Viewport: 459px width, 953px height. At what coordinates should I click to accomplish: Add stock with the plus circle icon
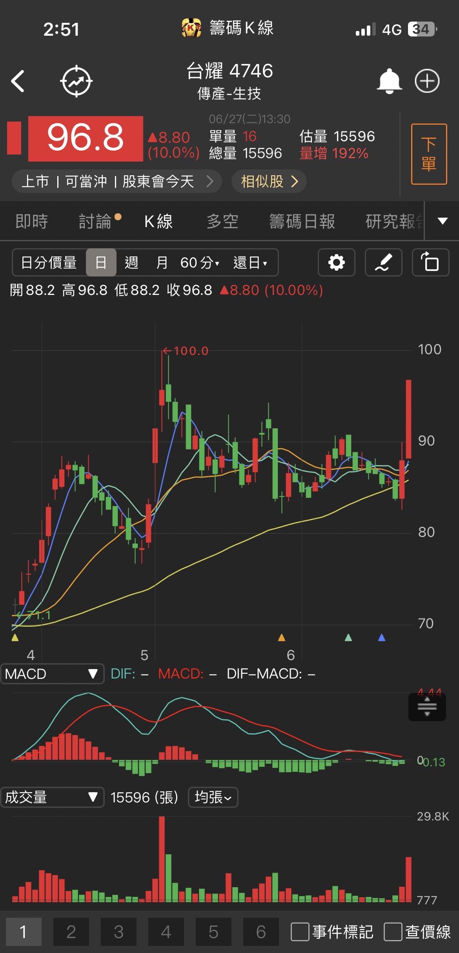[427, 81]
